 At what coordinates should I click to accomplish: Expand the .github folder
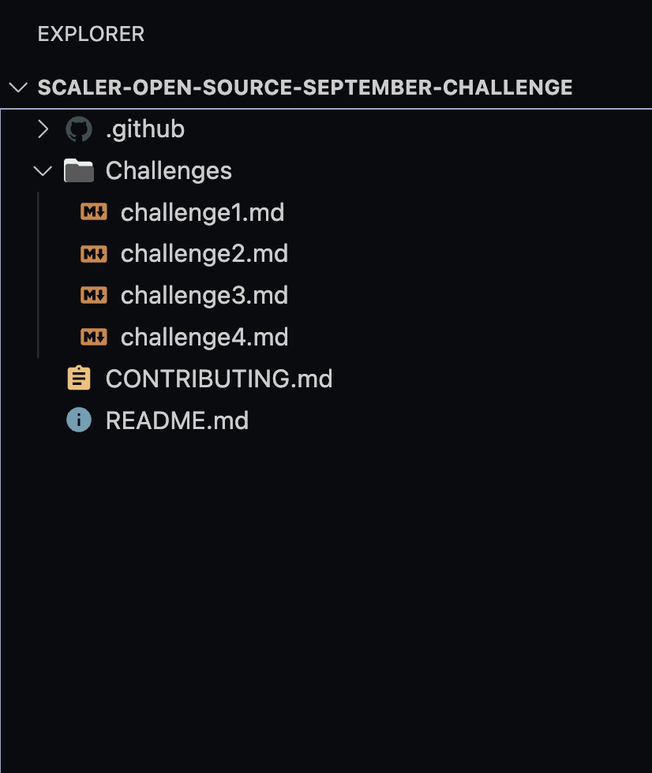pyautogui.click(x=43, y=129)
